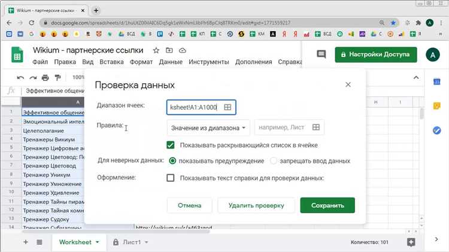Open Chrome three-dot menu
This screenshot has width=449, height=252.
pos(441,23)
